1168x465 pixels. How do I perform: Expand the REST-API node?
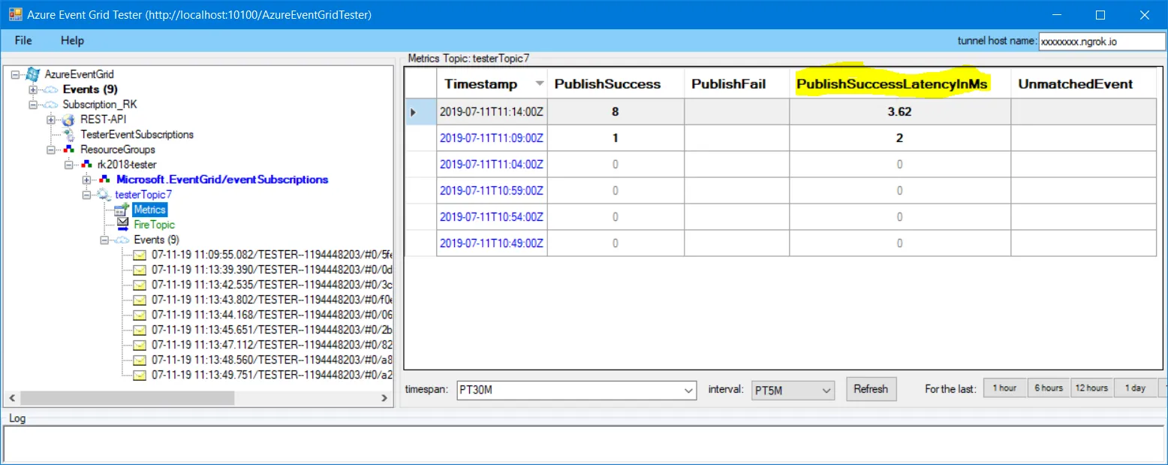point(51,119)
